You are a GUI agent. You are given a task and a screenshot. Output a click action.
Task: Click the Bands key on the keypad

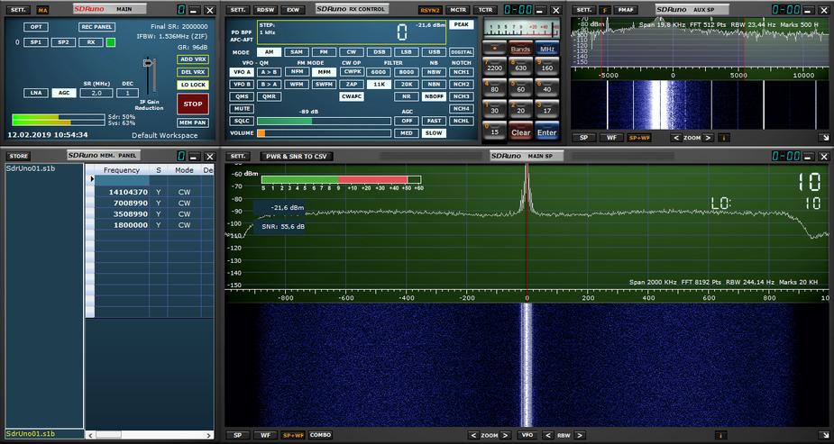coord(520,48)
